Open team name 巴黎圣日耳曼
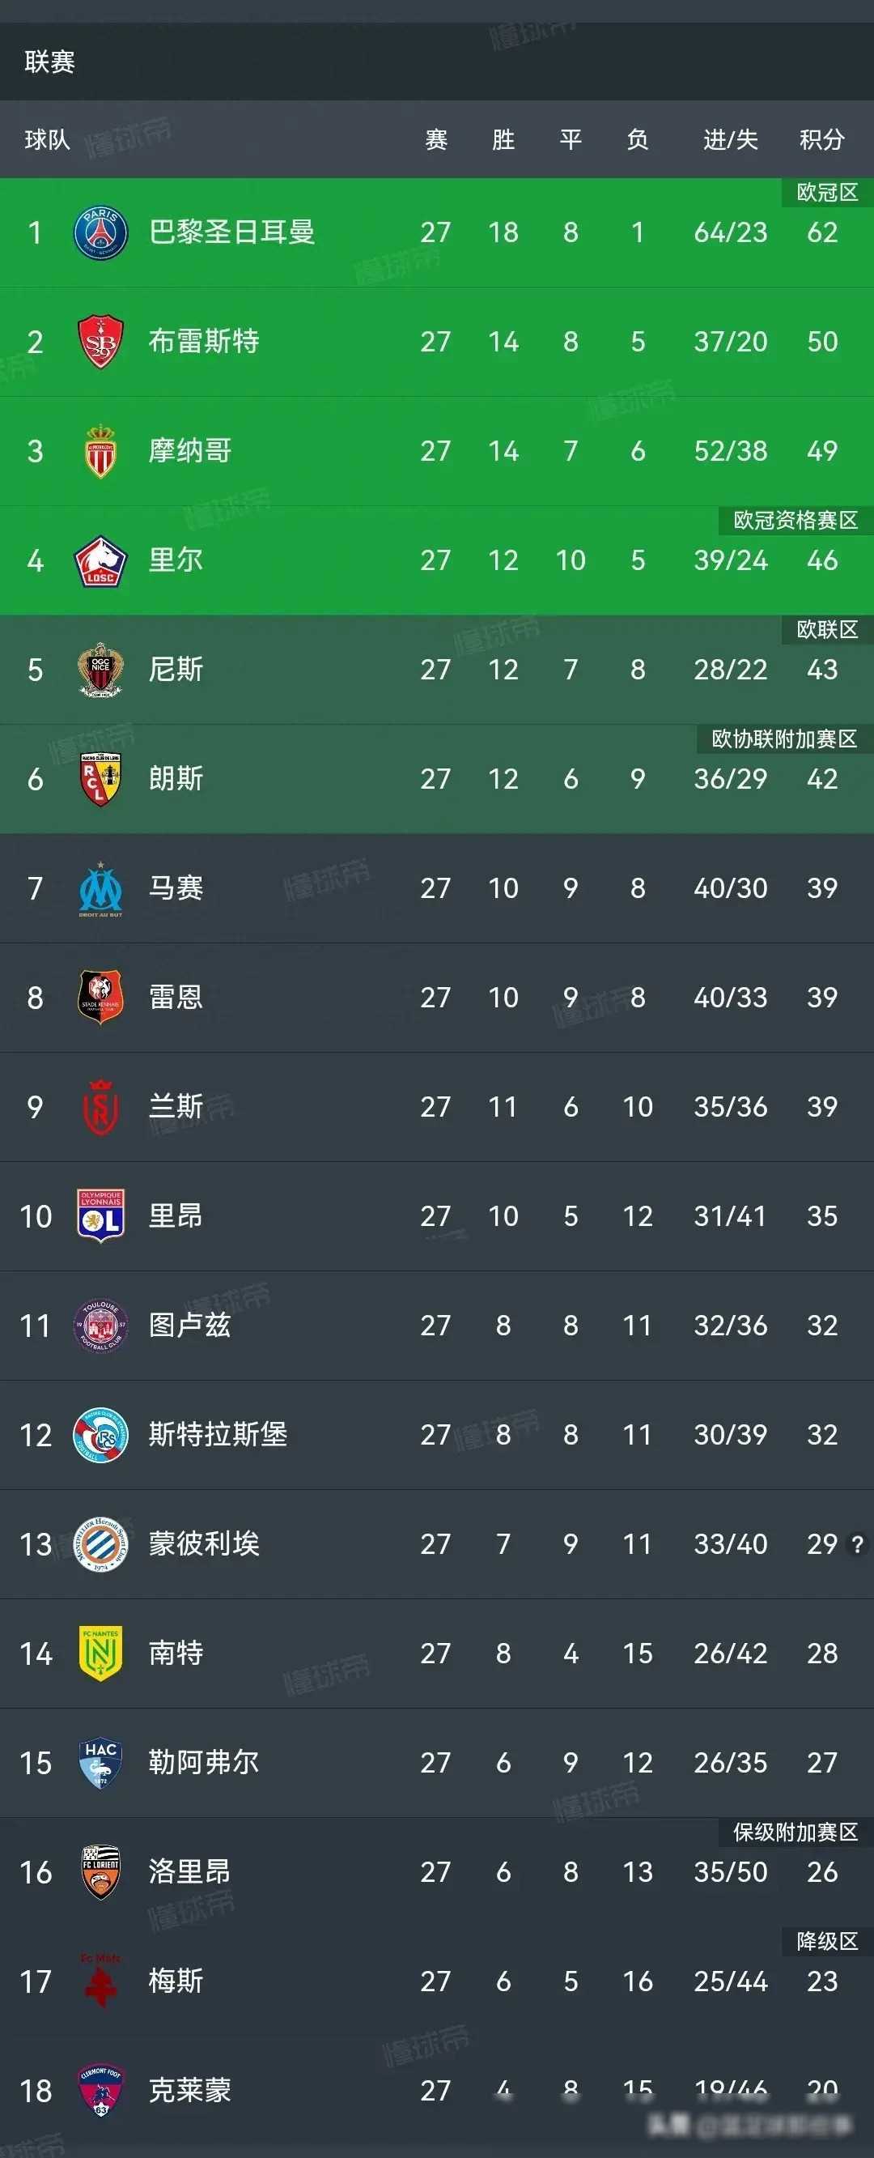 pos(231,232)
